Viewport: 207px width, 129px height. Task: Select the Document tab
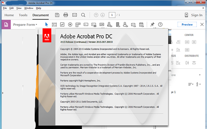(x=40, y=15)
